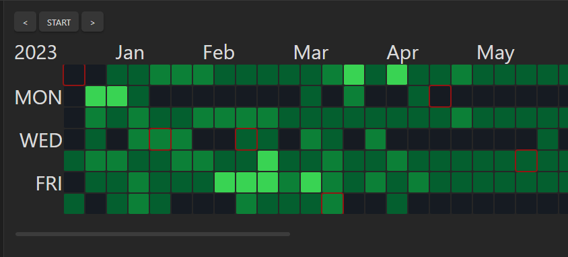Select bright green top-row cell between Mar and Apr
The width and height of the screenshot is (568, 257).
354,75
